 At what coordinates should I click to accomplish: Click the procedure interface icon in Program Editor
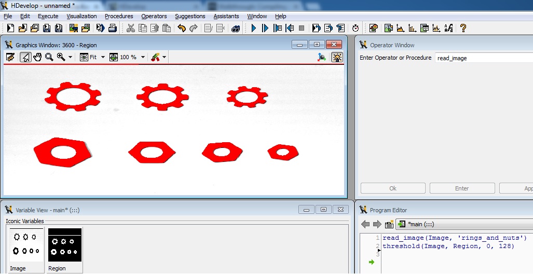pos(389,224)
